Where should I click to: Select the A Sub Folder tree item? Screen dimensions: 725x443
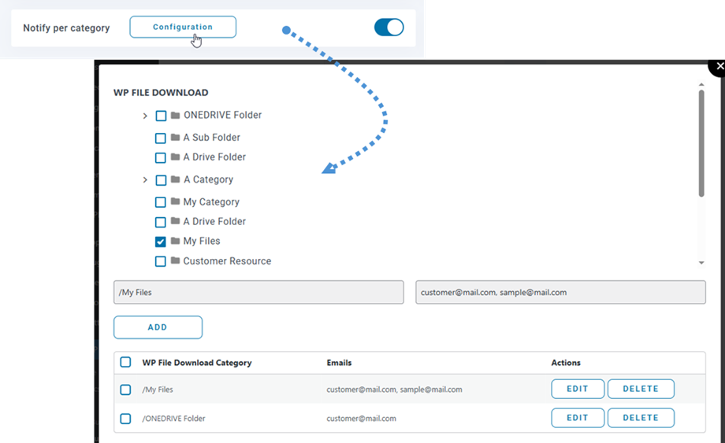coord(211,138)
